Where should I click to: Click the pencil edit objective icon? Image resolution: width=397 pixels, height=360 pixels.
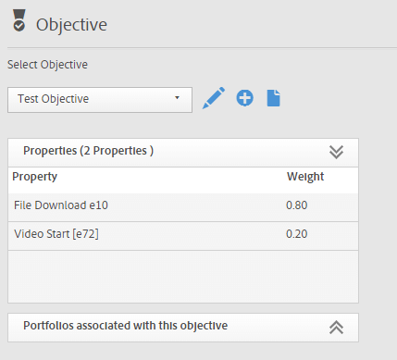click(214, 98)
